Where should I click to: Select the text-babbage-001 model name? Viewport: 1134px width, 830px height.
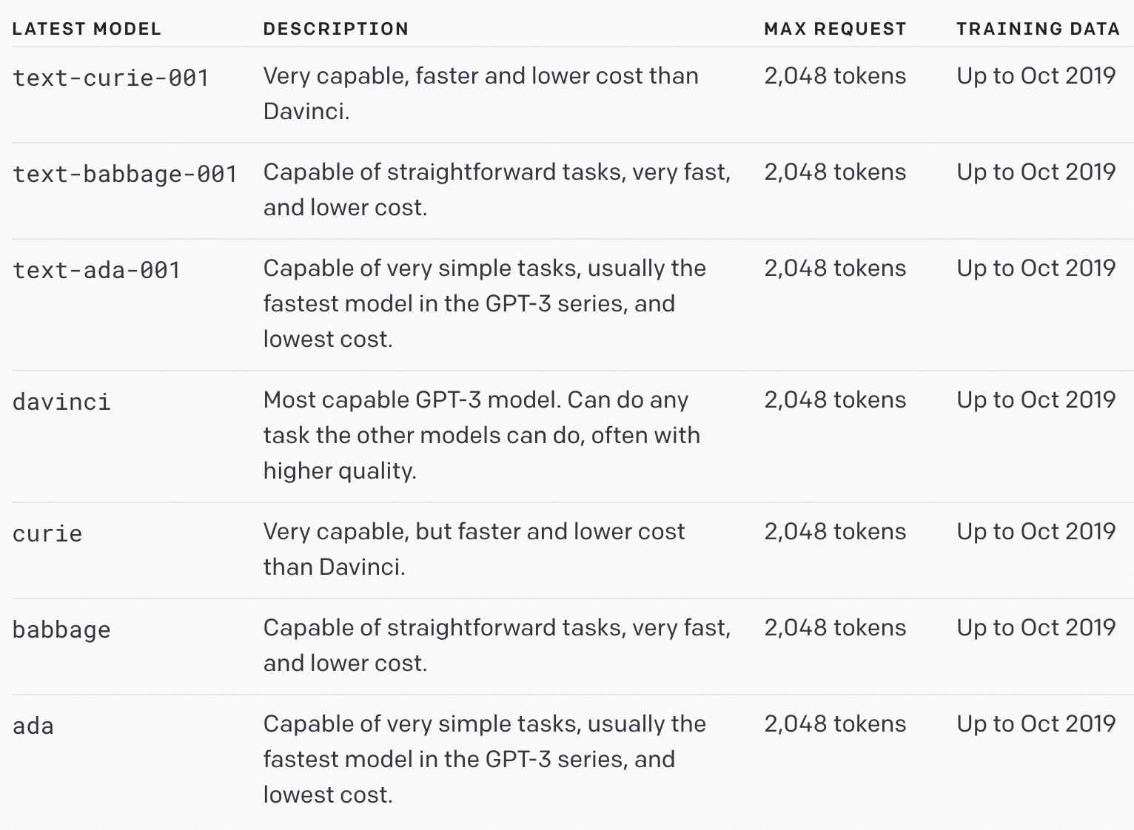tap(125, 174)
